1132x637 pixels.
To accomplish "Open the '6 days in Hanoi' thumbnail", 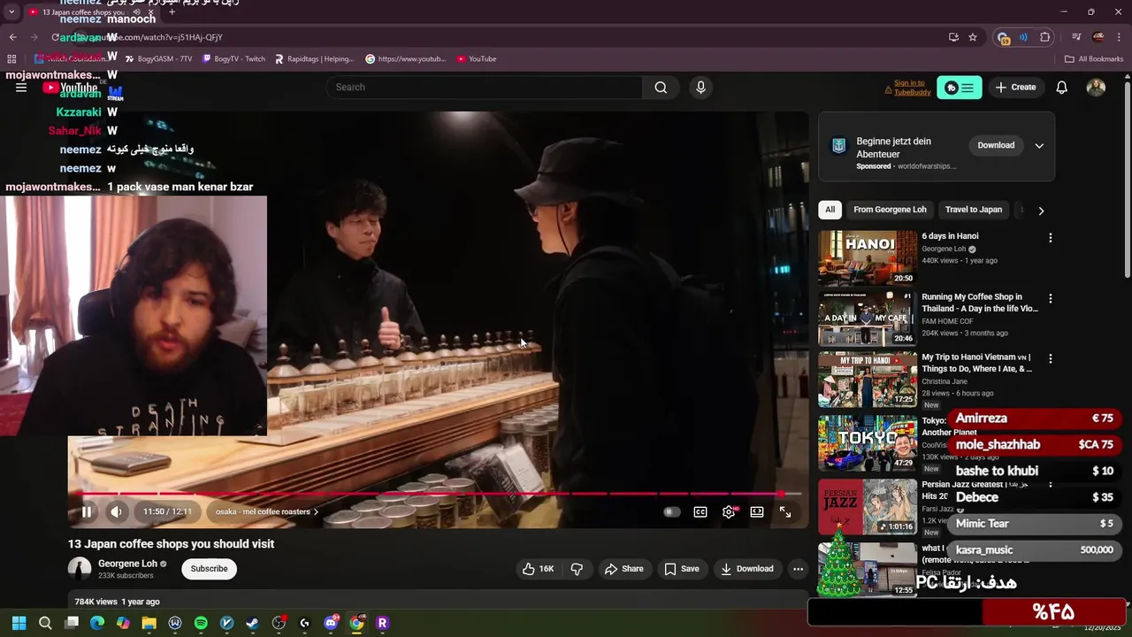I will [x=868, y=257].
